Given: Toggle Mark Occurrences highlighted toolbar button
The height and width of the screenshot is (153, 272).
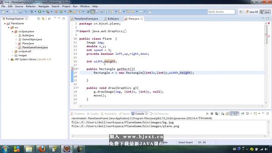Looking at the screenshot, I should [93, 11].
